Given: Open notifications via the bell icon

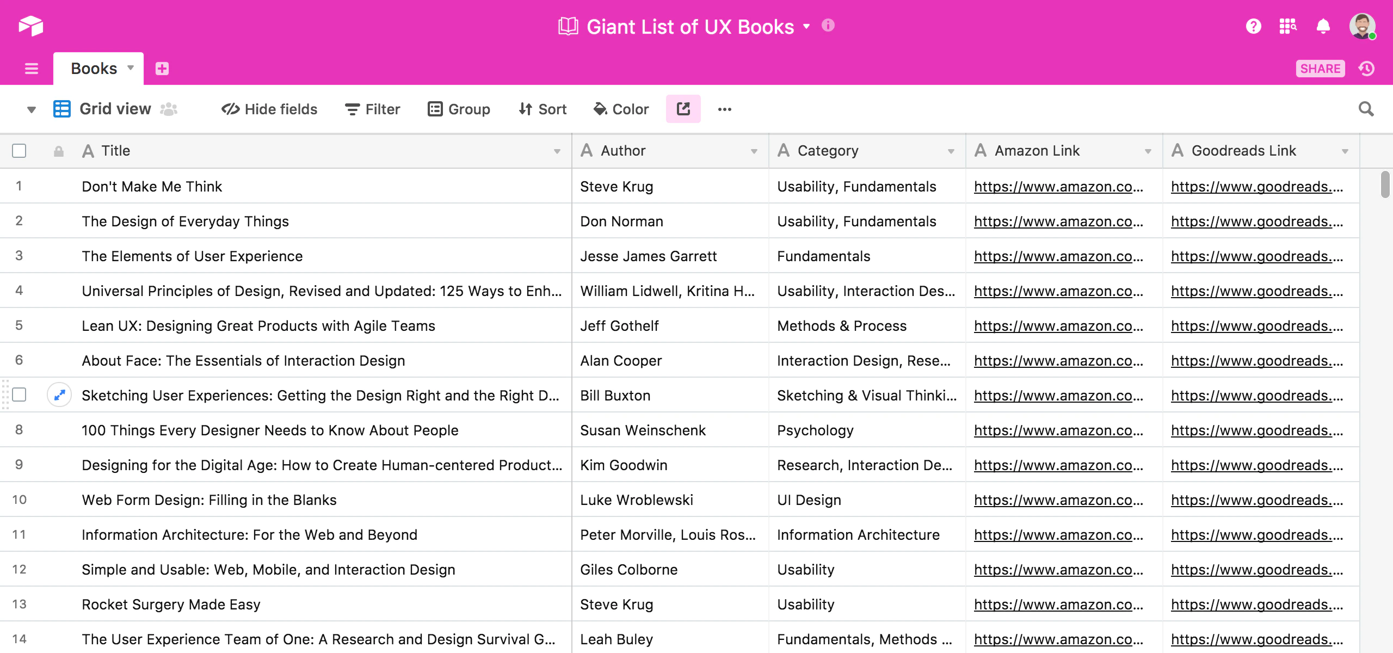Looking at the screenshot, I should click(x=1323, y=26).
